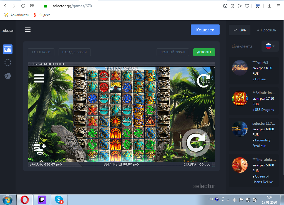Viewport: 284px width, 205px height.
Task: Open the dice games sidebar icon
Action: coord(8,76)
